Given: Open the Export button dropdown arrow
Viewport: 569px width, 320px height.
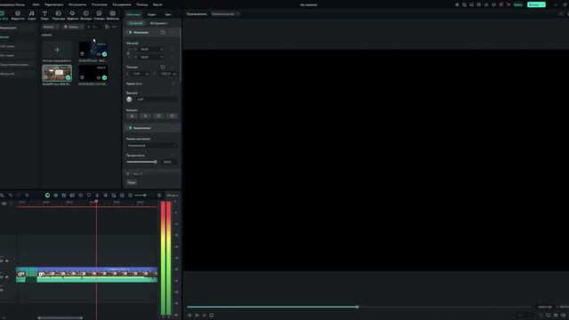Looking at the screenshot, I should click(543, 4).
